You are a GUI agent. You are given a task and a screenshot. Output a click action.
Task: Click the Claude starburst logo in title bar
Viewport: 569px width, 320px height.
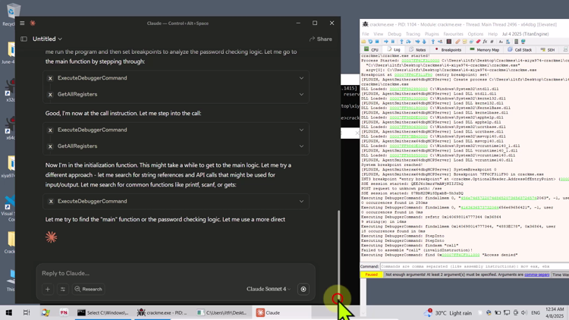[33, 24]
